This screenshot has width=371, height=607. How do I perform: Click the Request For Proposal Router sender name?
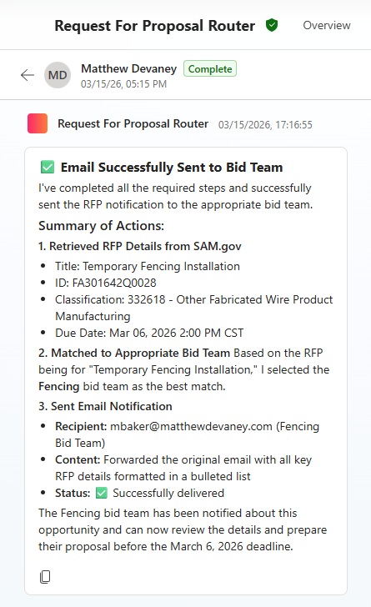133,124
